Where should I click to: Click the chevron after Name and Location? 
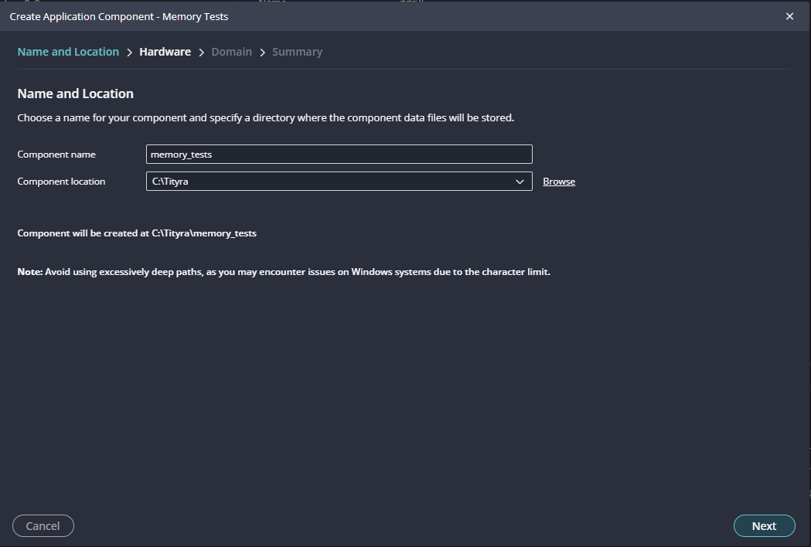[x=129, y=53]
